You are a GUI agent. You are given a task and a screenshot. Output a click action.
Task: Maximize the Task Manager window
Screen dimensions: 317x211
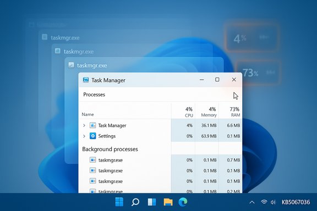pyautogui.click(x=217, y=80)
